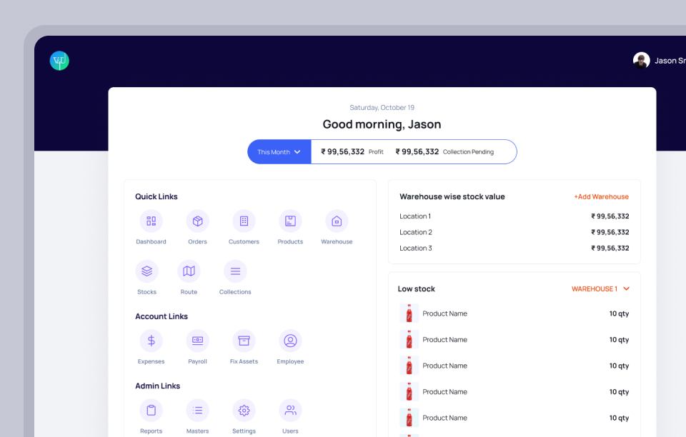686x437 pixels.
Task: Open the Masters list icon
Action: pyautogui.click(x=197, y=411)
